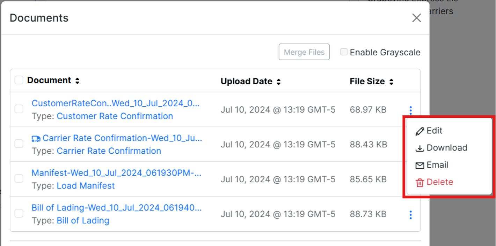Viewport: 496px width, 246px height.
Task: Close the Documents dialog with X
Action: click(x=416, y=18)
